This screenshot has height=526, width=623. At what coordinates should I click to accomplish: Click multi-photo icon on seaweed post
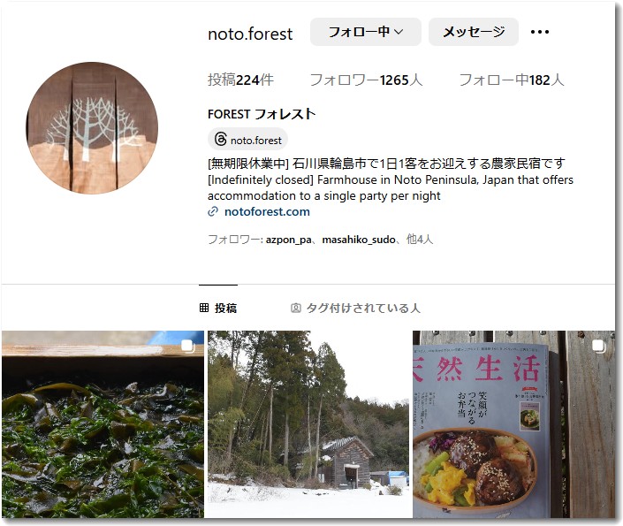(187, 346)
